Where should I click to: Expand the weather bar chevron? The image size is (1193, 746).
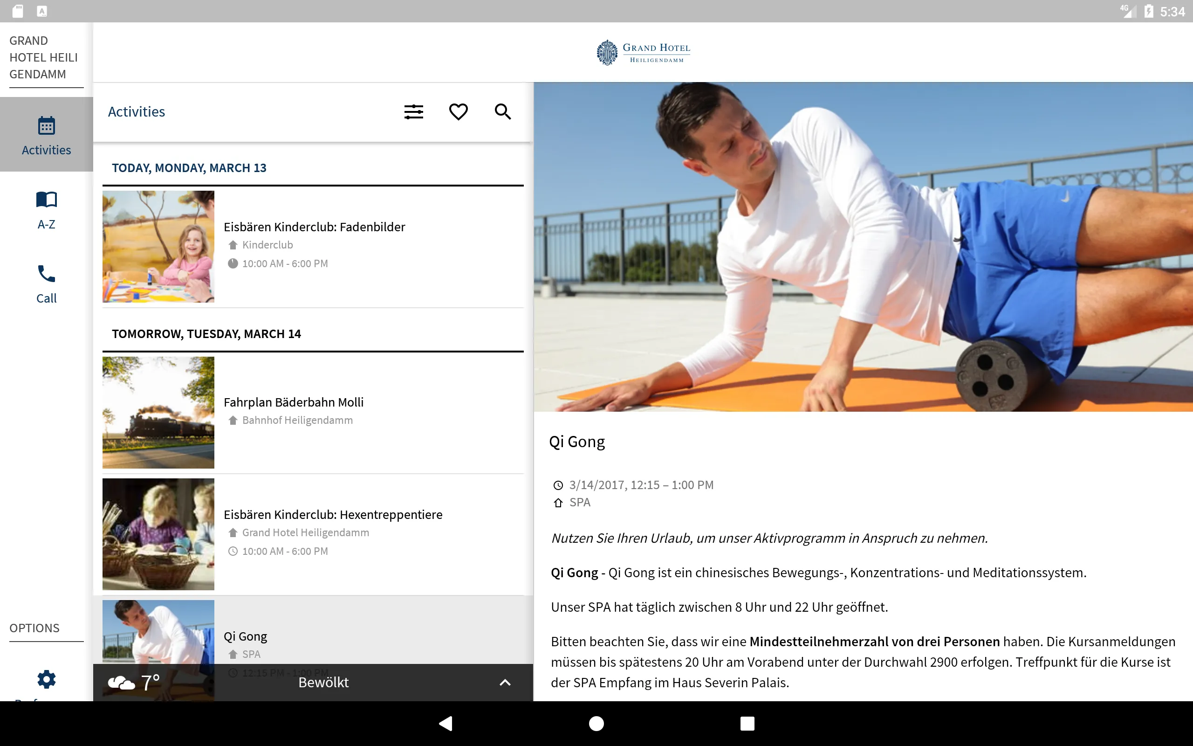point(505,682)
